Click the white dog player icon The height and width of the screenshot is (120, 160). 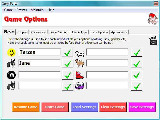point(80,53)
